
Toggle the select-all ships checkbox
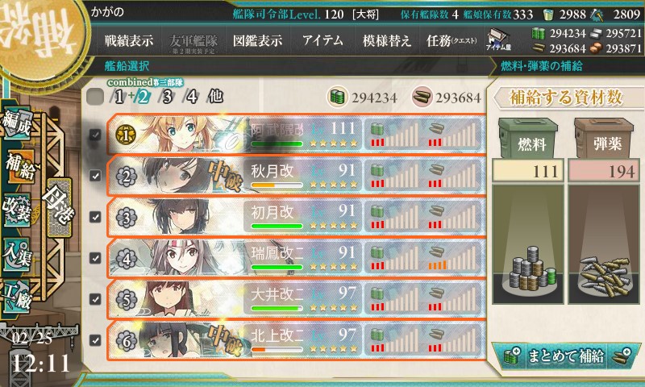click(95, 97)
